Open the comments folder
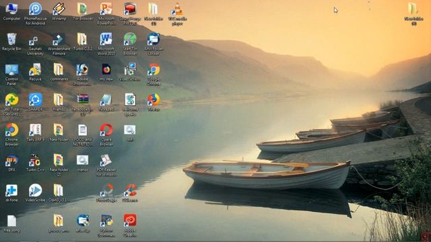Image resolution: width=431 pixels, height=242 pixels. pyautogui.click(x=59, y=72)
